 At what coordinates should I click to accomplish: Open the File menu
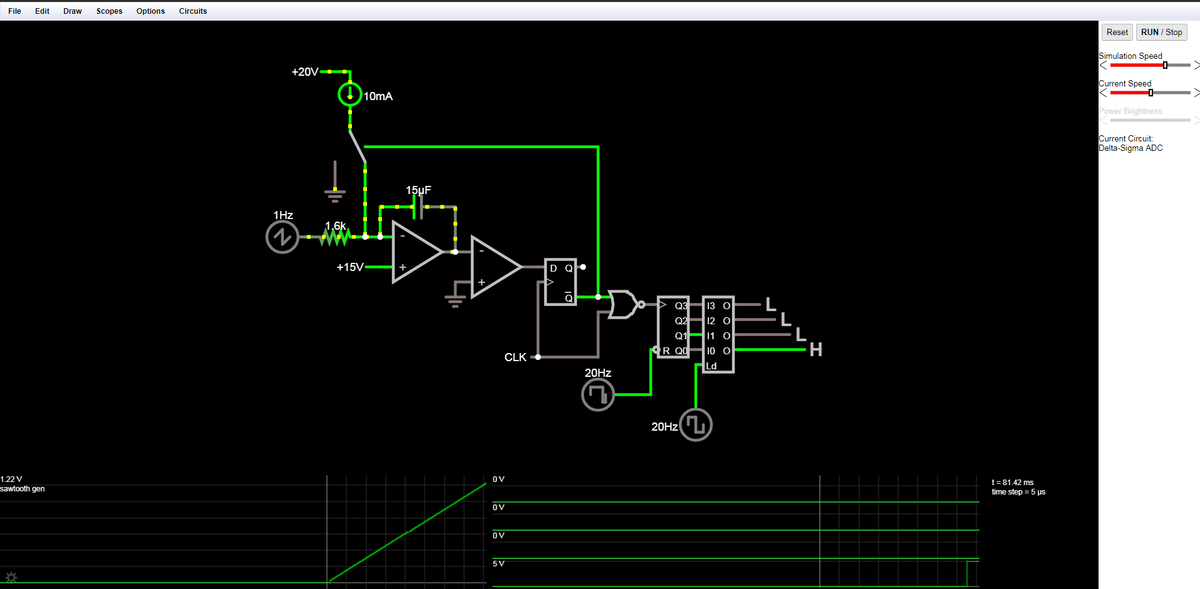point(14,11)
